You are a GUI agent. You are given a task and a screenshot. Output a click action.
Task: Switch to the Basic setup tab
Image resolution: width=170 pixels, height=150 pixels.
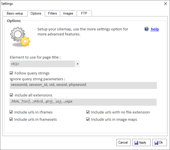tap(15, 13)
